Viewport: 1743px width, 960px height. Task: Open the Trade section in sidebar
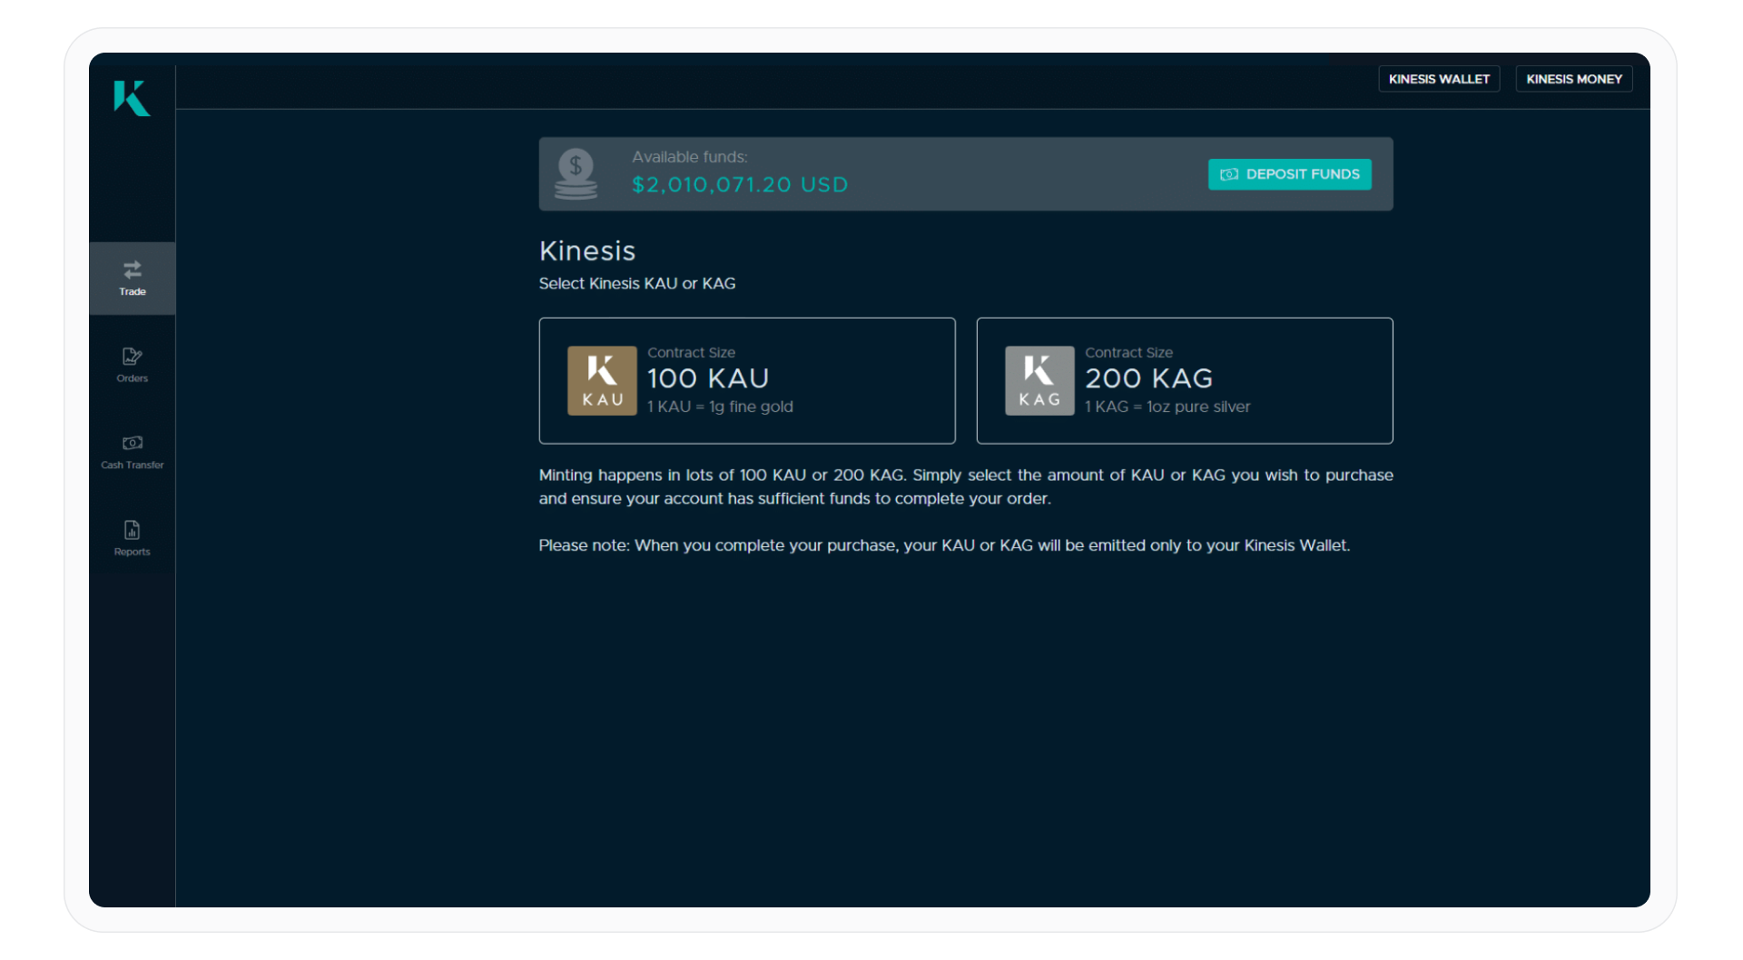point(133,279)
